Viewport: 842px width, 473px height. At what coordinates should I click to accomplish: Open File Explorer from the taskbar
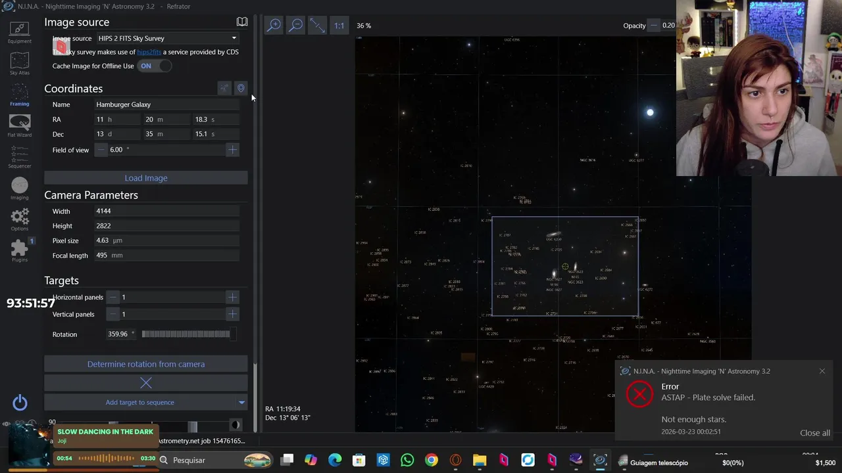point(480,460)
